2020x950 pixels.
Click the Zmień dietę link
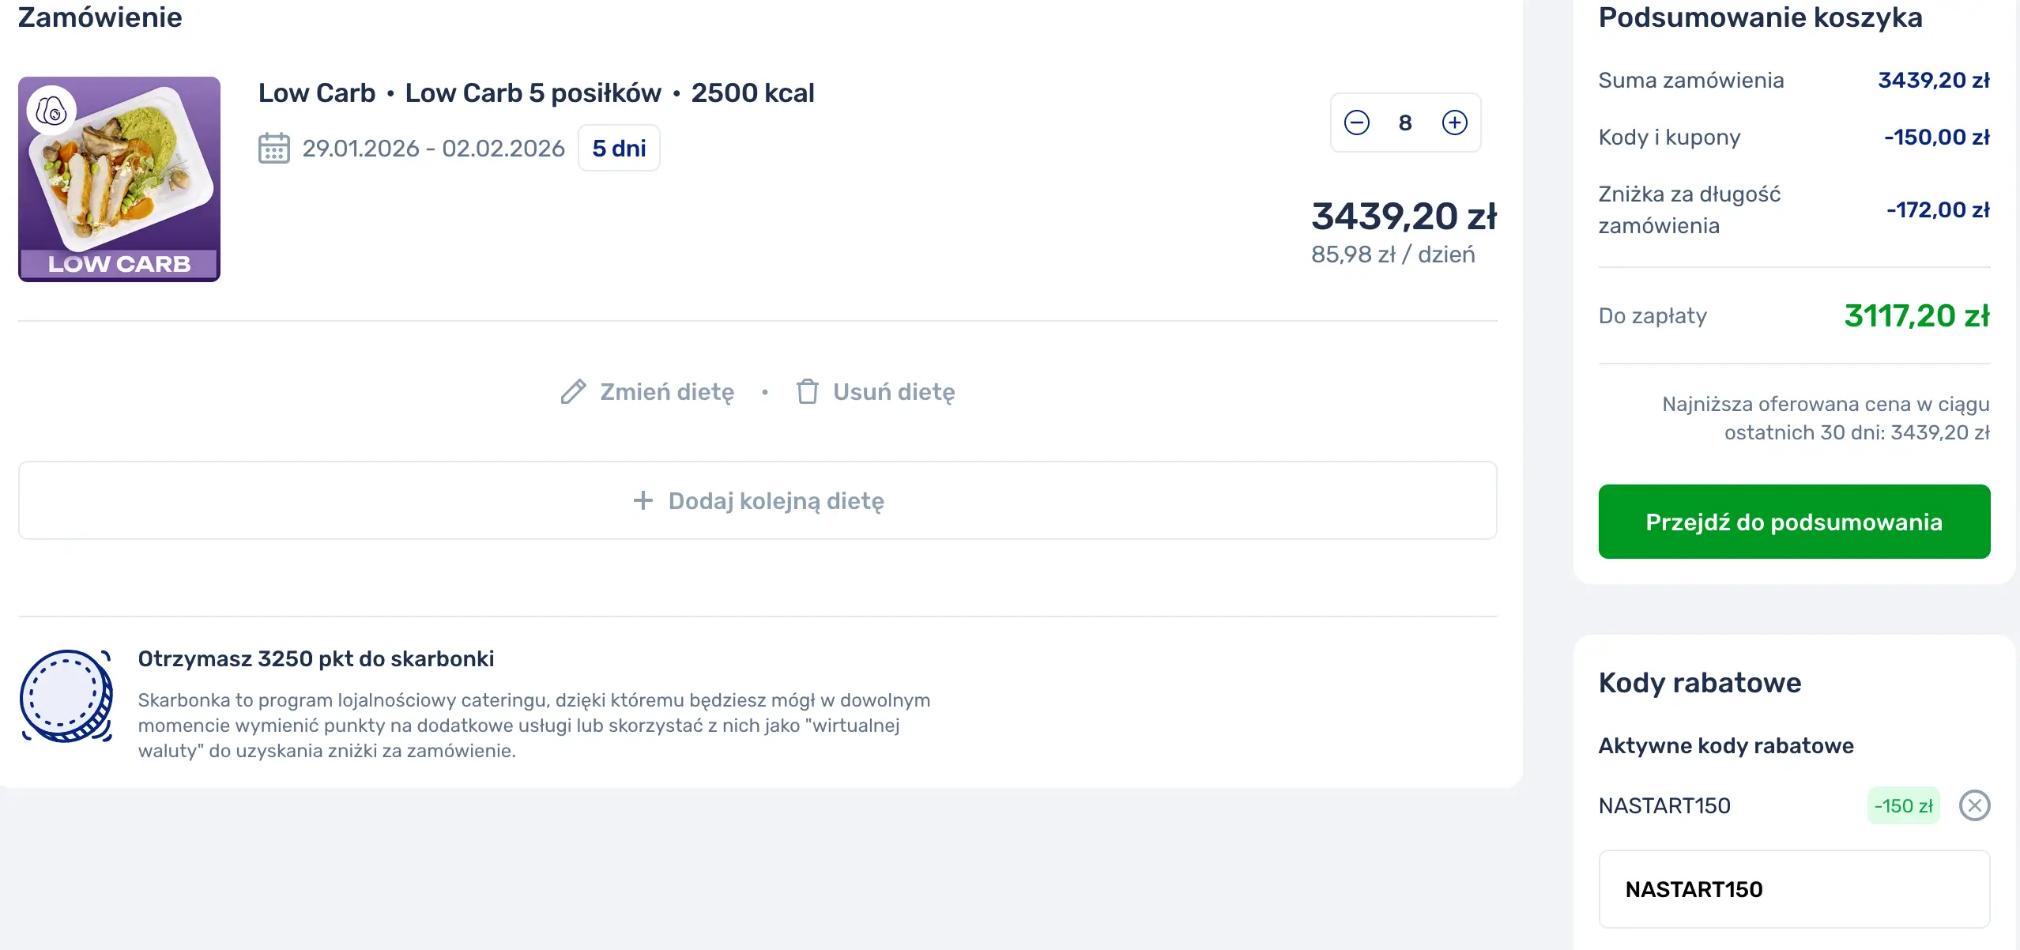point(666,392)
